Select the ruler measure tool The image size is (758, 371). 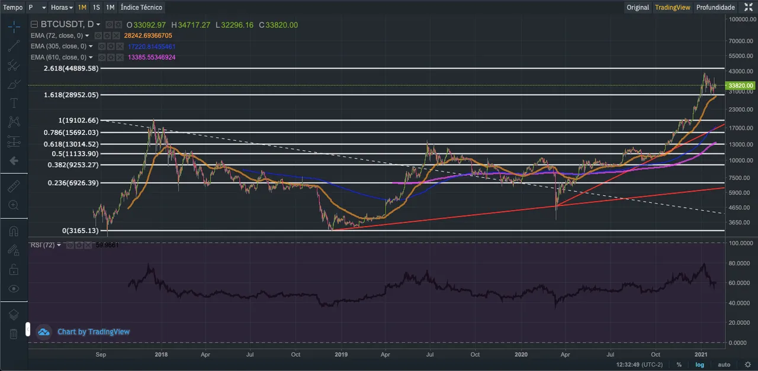pos(14,186)
